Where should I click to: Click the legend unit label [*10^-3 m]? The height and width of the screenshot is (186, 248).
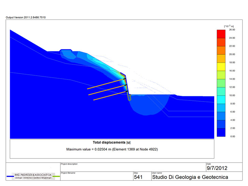(x=228, y=26)
